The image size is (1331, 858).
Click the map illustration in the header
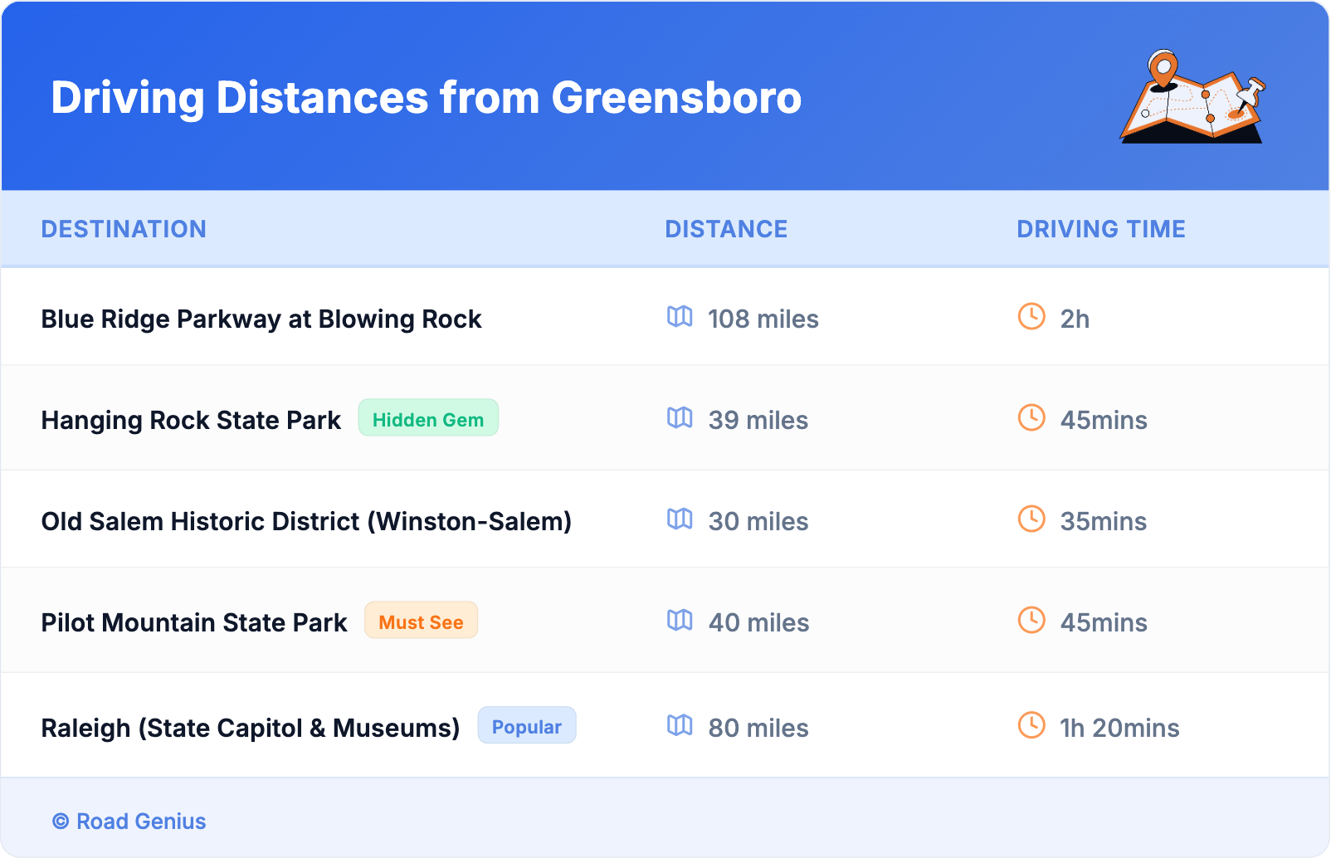tap(1192, 97)
